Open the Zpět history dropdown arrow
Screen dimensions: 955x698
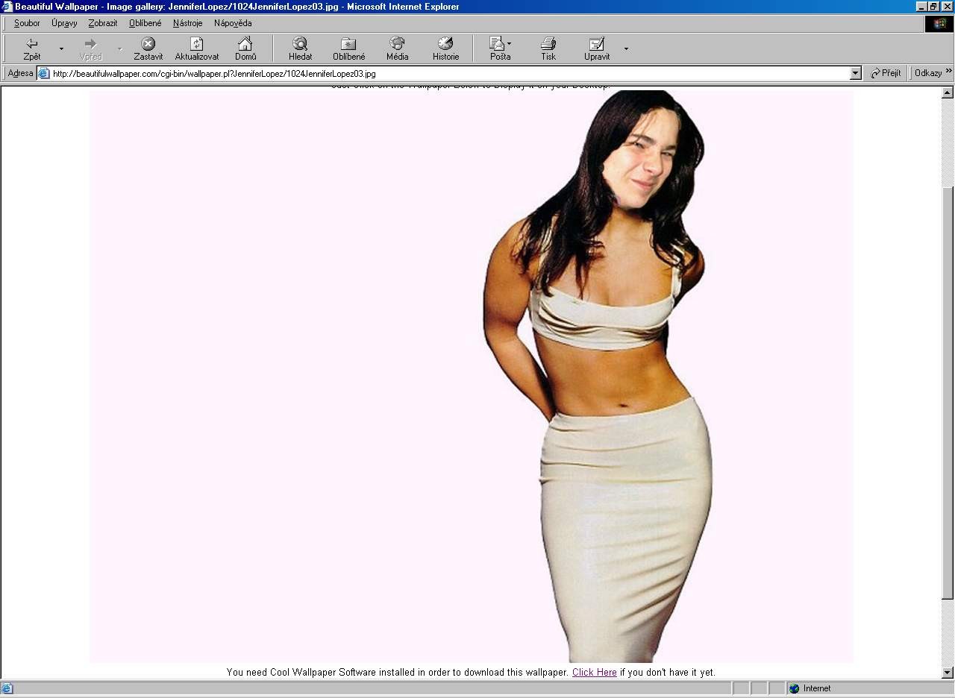61,49
